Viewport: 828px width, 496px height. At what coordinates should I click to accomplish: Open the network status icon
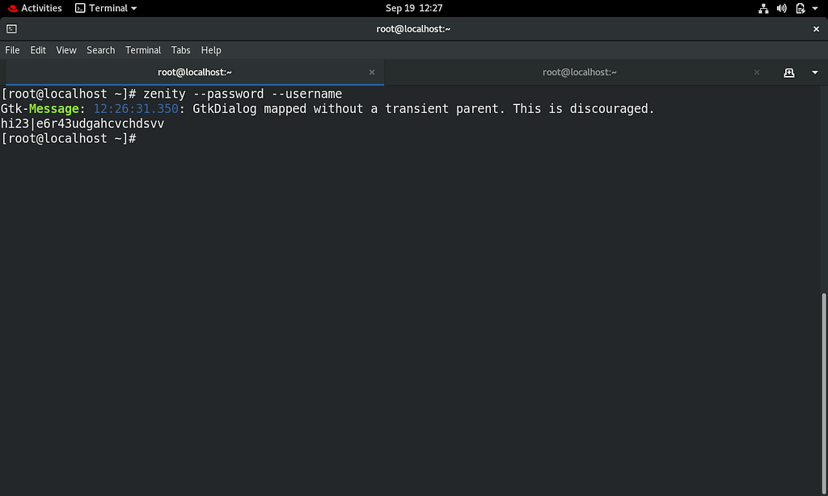763,8
